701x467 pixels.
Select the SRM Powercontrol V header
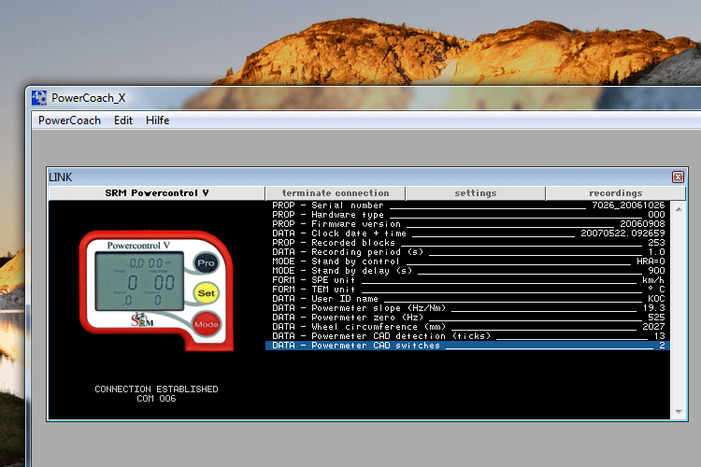click(156, 193)
